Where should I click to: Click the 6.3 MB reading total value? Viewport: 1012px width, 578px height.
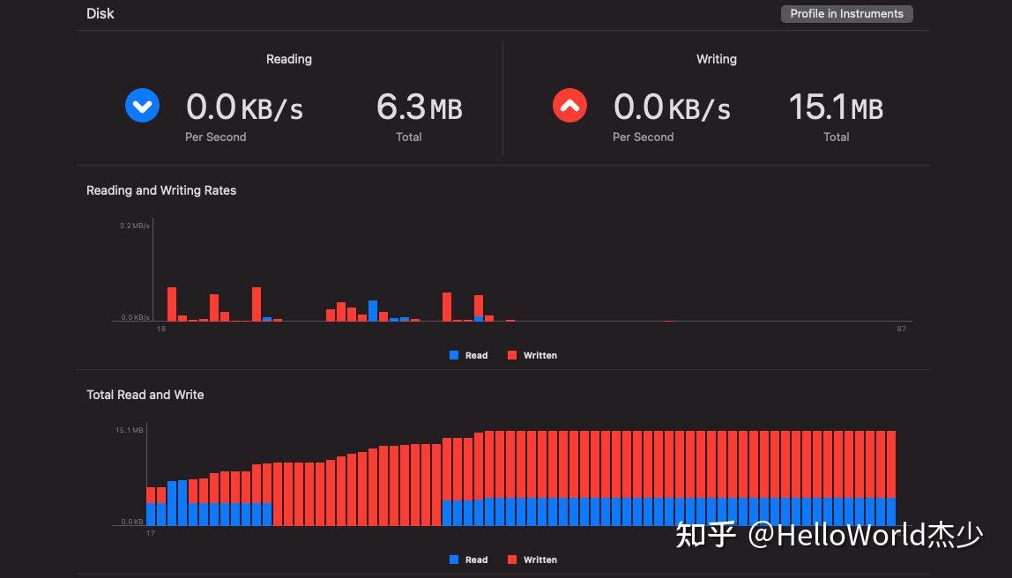(420, 107)
